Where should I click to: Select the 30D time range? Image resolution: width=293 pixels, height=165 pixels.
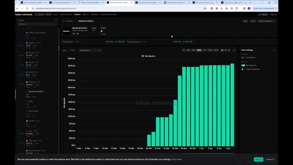click(x=188, y=50)
